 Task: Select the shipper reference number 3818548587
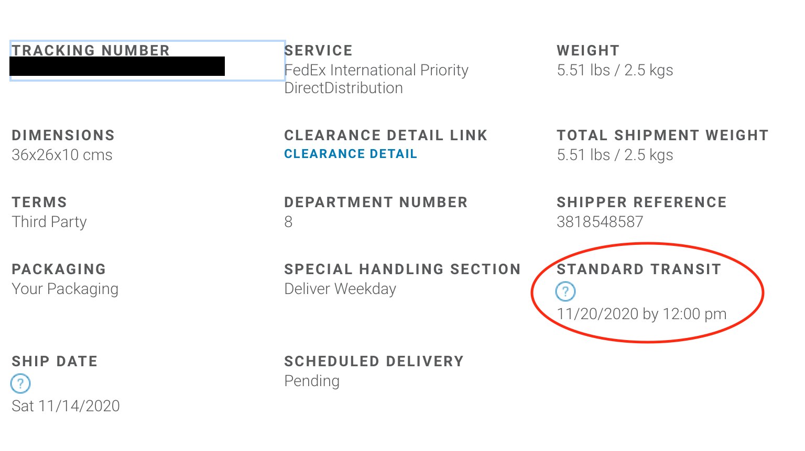pyautogui.click(x=600, y=222)
